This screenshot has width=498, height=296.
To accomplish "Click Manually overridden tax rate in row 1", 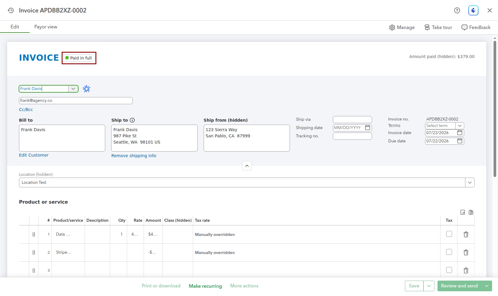I will pyautogui.click(x=215, y=234).
